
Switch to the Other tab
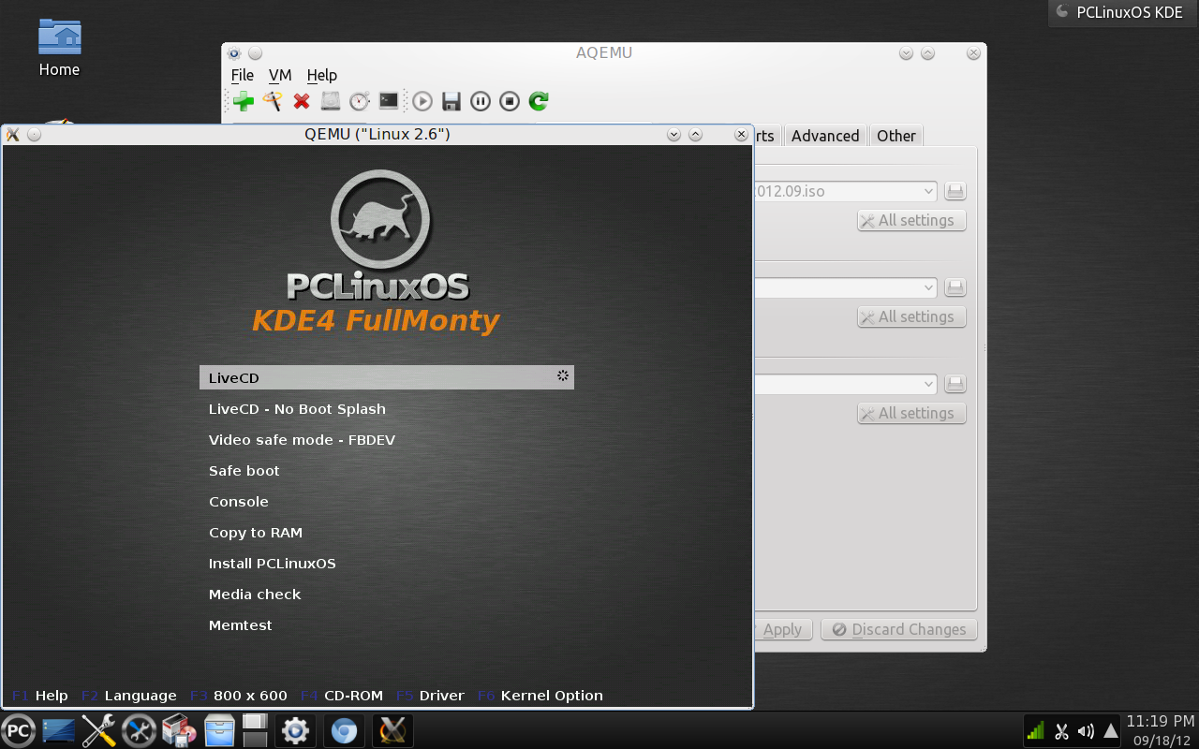(x=896, y=136)
